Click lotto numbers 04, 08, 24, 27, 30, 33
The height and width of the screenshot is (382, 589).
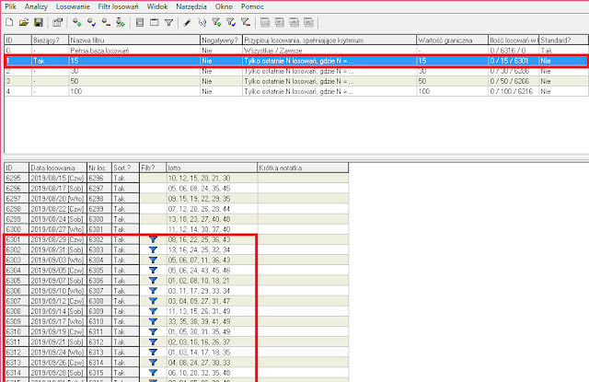212,362
